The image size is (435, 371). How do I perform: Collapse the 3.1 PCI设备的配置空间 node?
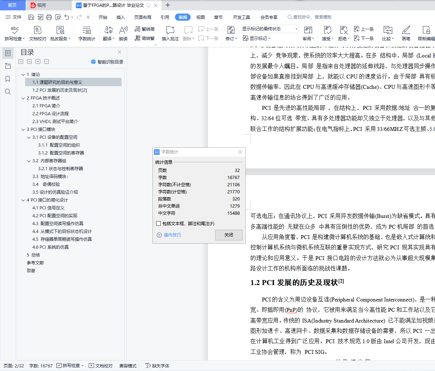pyautogui.click(x=29, y=137)
